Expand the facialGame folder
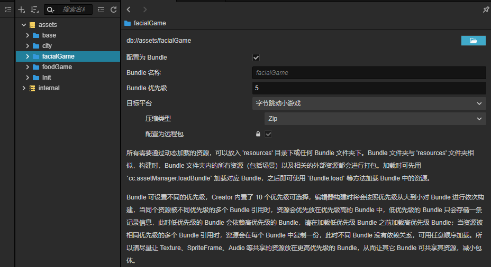 [27, 56]
